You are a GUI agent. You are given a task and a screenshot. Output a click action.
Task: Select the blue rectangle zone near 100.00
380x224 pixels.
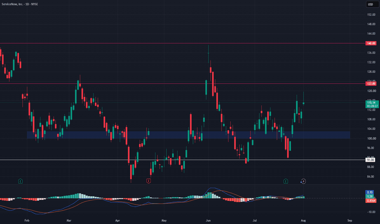pyautogui.click(x=188, y=135)
